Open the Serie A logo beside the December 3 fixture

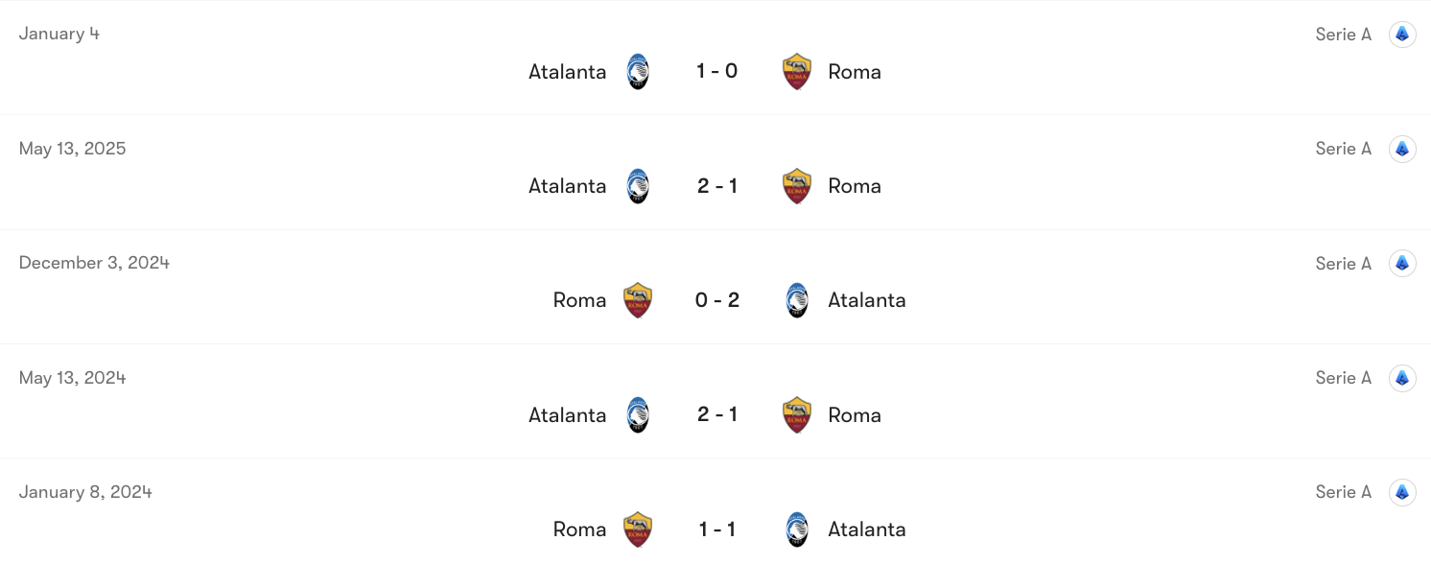point(1402,263)
